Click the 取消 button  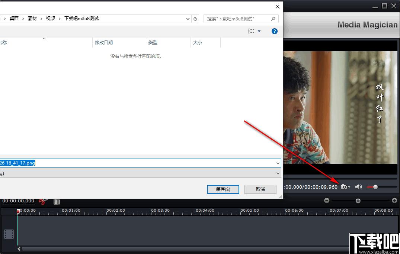[260, 189]
